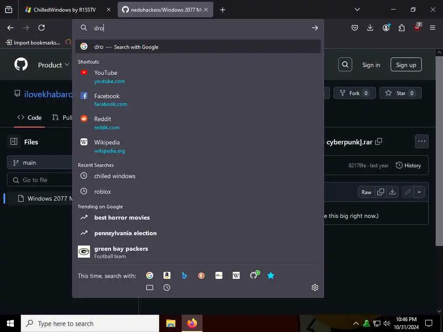Open the Wikipedia shortcut

pos(198,146)
